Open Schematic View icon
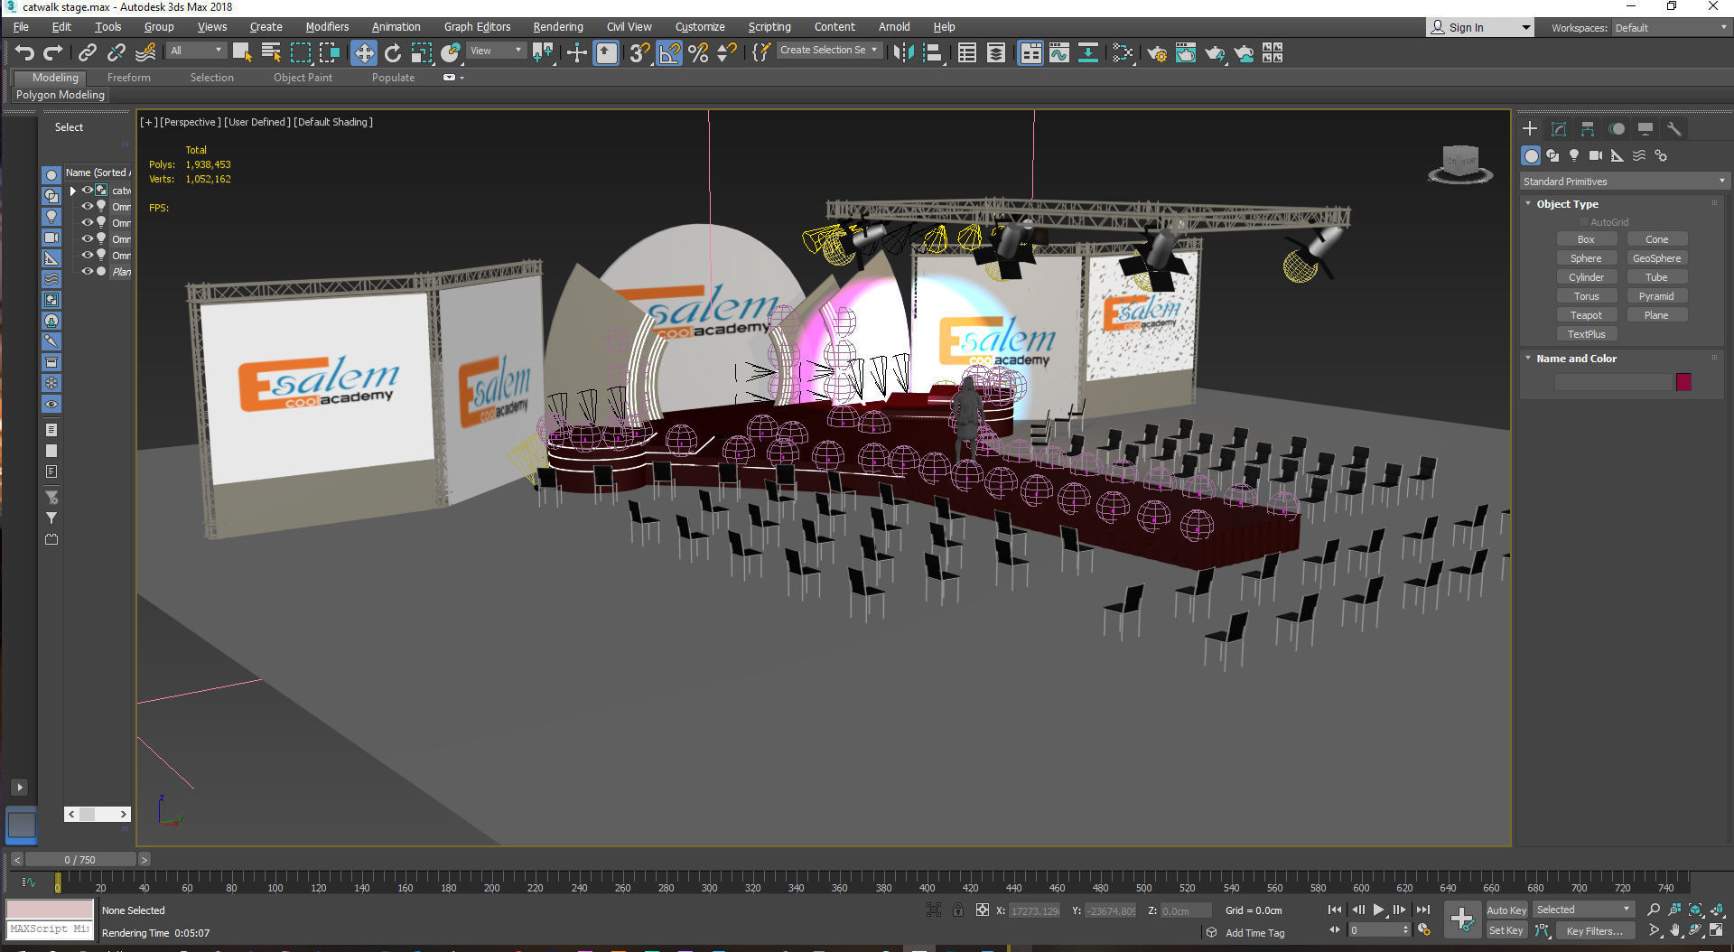The width and height of the screenshot is (1734, 952). click(x=1088, y=53)
